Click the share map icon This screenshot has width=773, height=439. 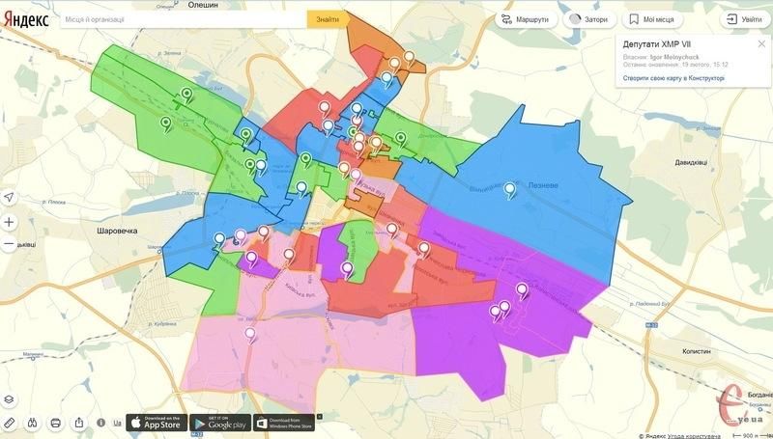(78, 423)
